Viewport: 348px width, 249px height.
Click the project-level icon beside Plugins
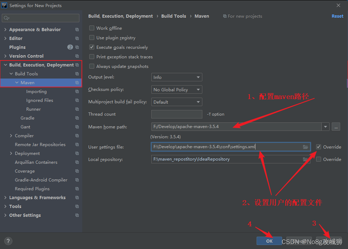77,47
